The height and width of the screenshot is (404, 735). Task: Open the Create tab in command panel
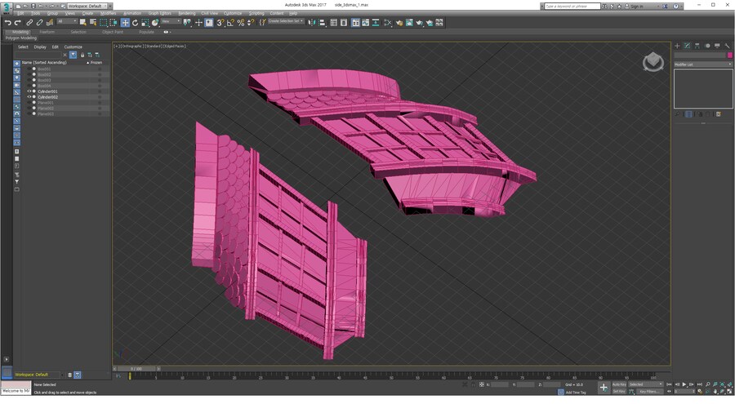pos(677,46)
